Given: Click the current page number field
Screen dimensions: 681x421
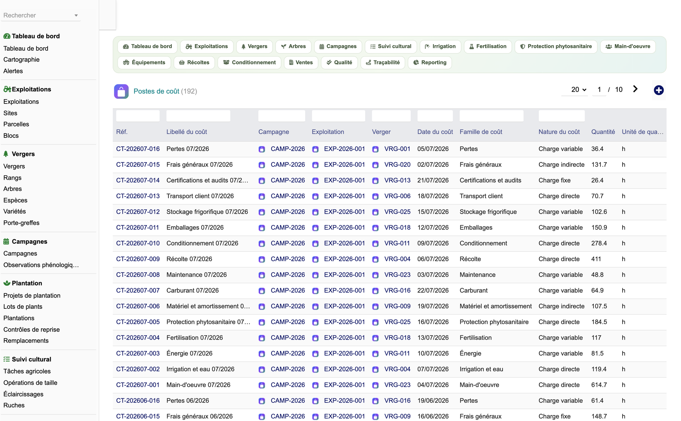Looking at the screenshot, I should pos(599,90).
